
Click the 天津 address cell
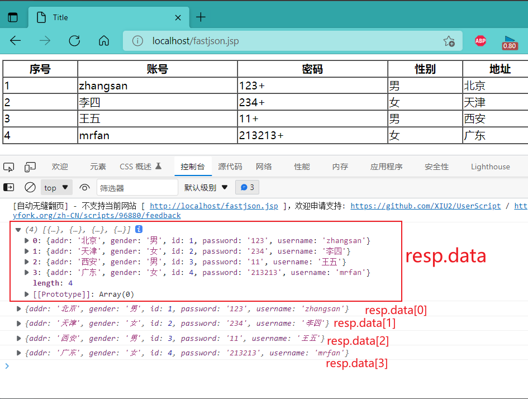coord(496,102)
